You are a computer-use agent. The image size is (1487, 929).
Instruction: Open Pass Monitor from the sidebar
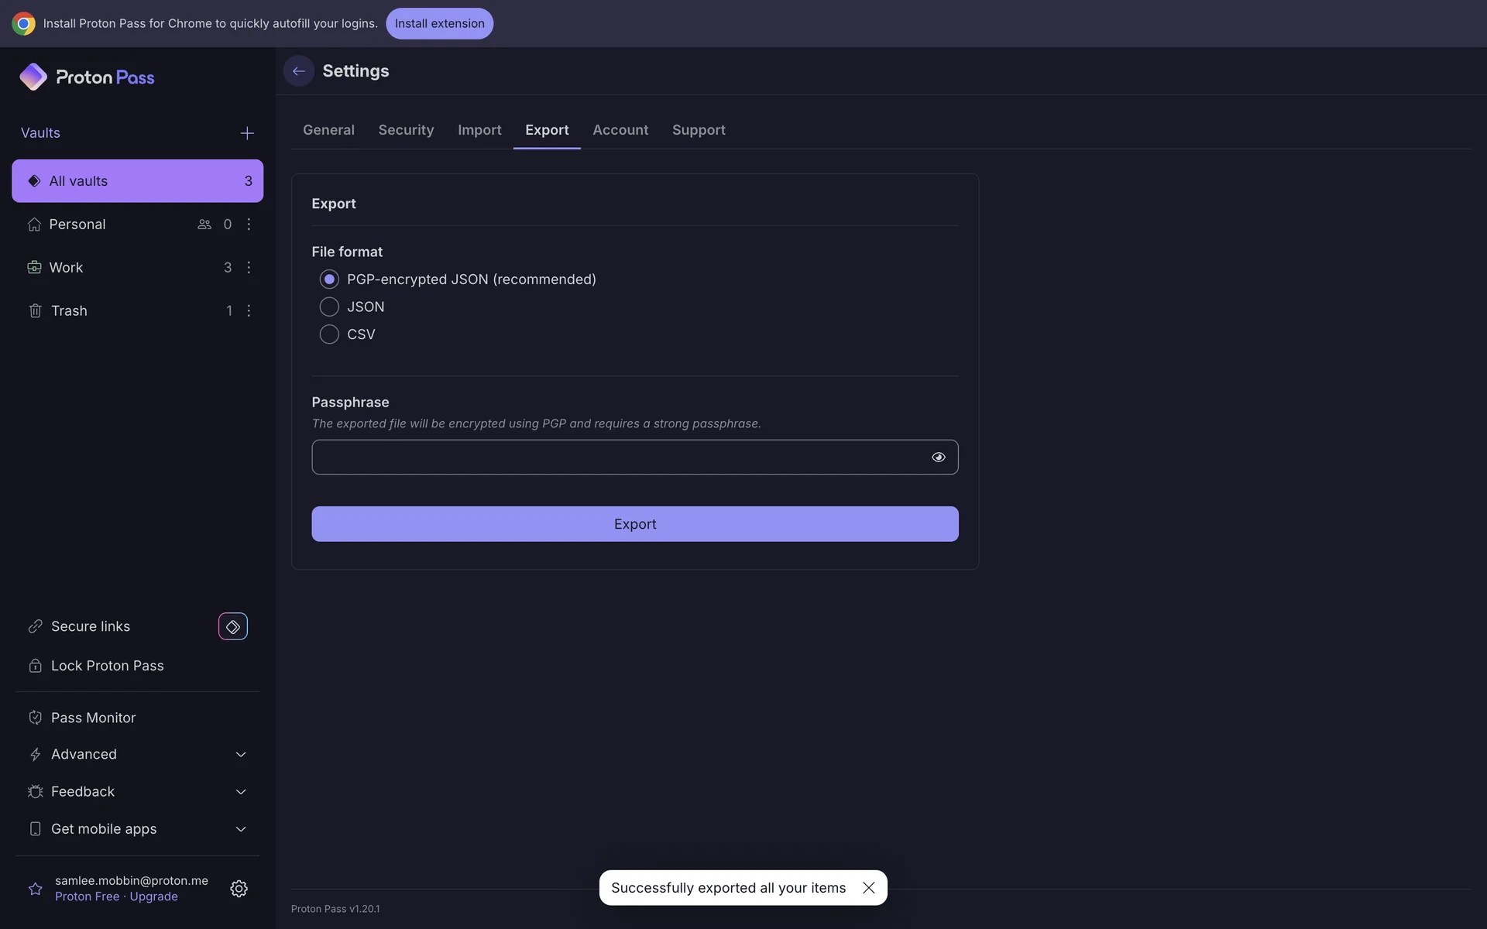click(93, 718)
